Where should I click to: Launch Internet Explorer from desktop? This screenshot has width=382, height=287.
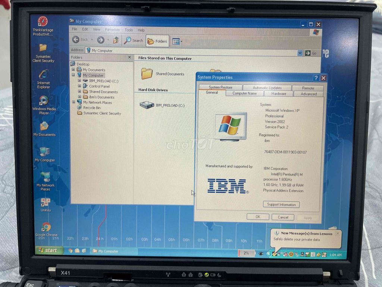(44, 79)
